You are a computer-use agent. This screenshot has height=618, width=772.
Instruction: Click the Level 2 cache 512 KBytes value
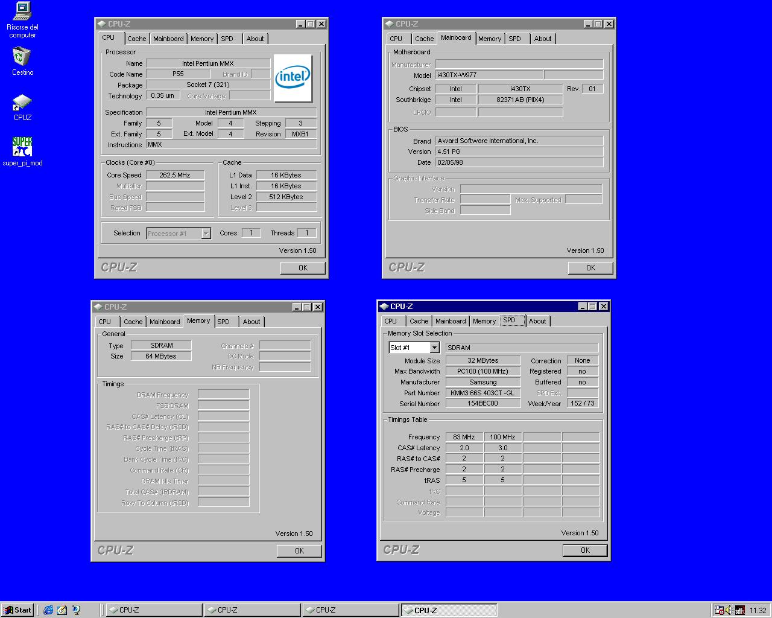click(286, 197)
